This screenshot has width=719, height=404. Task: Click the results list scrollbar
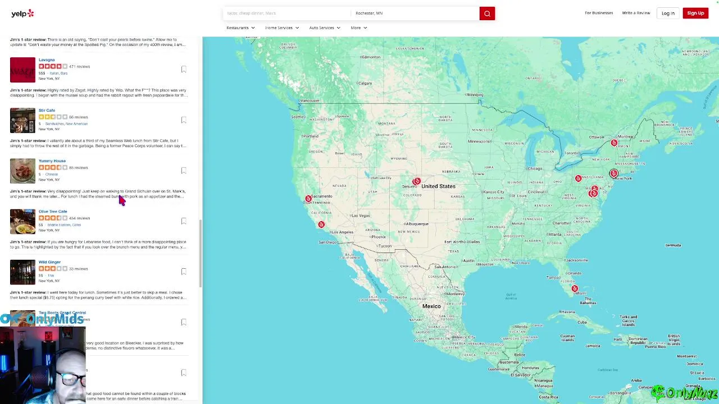pos(200,252)
